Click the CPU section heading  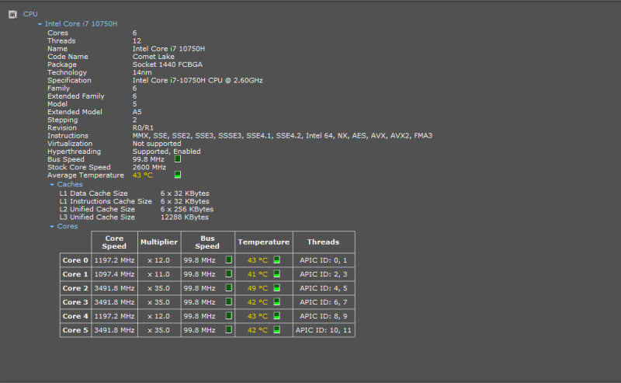pyautogui.click(x=30, y=14)
